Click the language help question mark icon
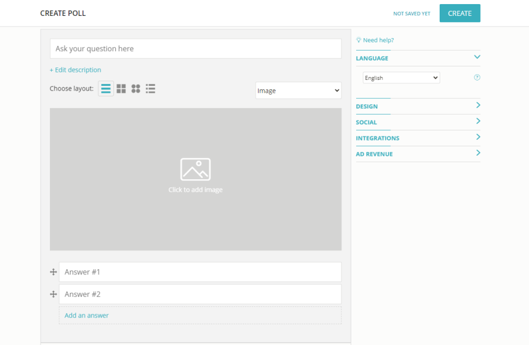 pos(477,78)
